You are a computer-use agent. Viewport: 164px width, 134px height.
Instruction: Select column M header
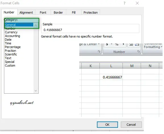click(x=132, y=66)
